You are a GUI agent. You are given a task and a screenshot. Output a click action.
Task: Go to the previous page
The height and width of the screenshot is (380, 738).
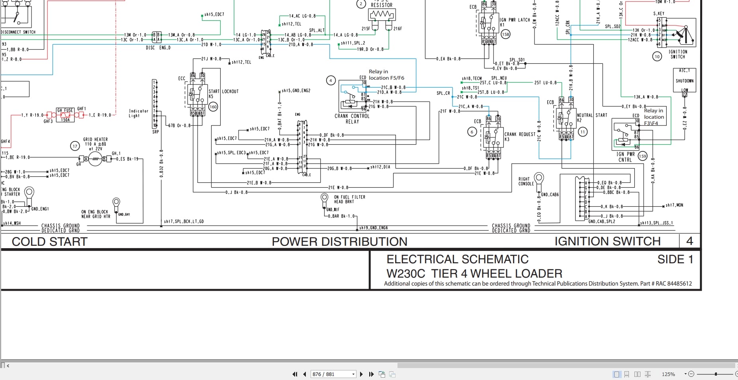click(x=305, y=374)
